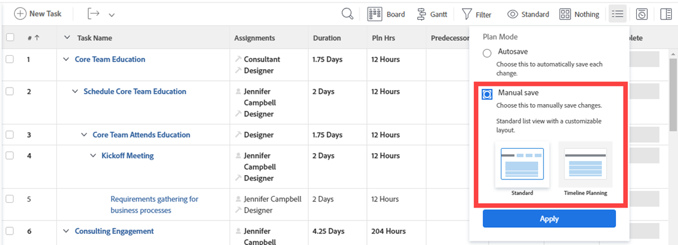
Task: Add a New Task
Action: [37, 14]
